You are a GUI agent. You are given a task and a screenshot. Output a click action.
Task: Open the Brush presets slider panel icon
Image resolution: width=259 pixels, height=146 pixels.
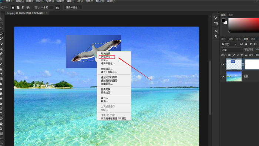click(x=216, y=23)
